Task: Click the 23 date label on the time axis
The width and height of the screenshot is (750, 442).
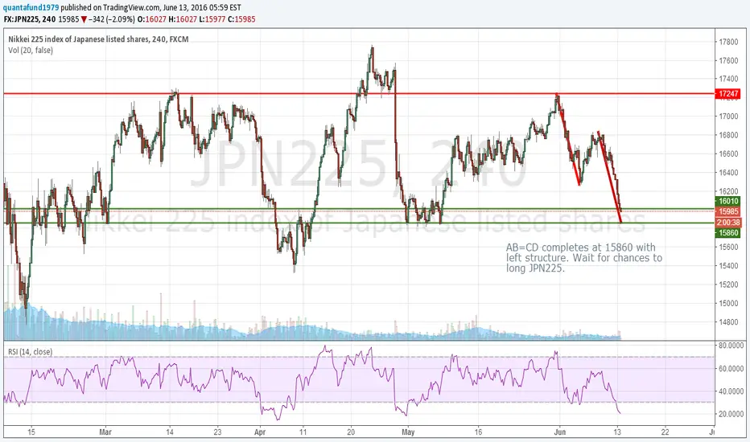Action: pos(217,432)
